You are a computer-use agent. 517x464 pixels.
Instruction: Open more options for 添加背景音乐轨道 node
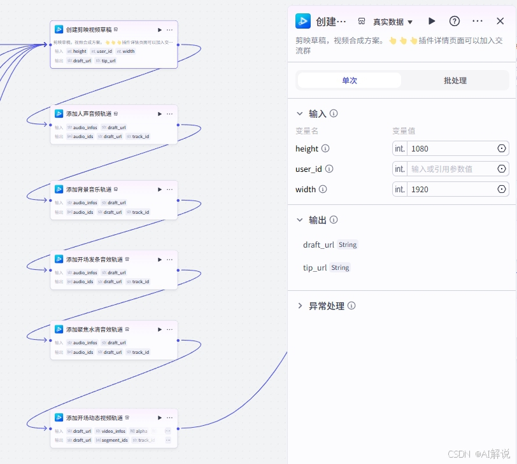point(169,190)
